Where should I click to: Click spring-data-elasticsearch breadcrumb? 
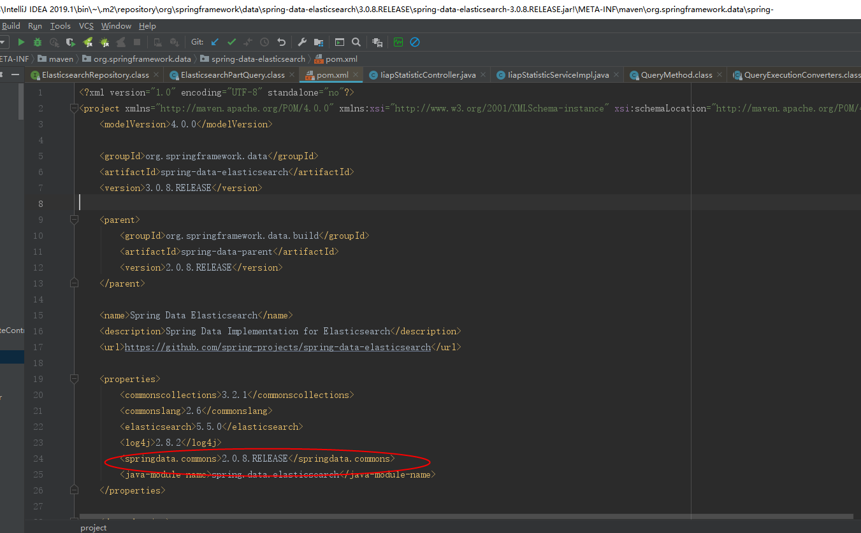click(252, 59)
